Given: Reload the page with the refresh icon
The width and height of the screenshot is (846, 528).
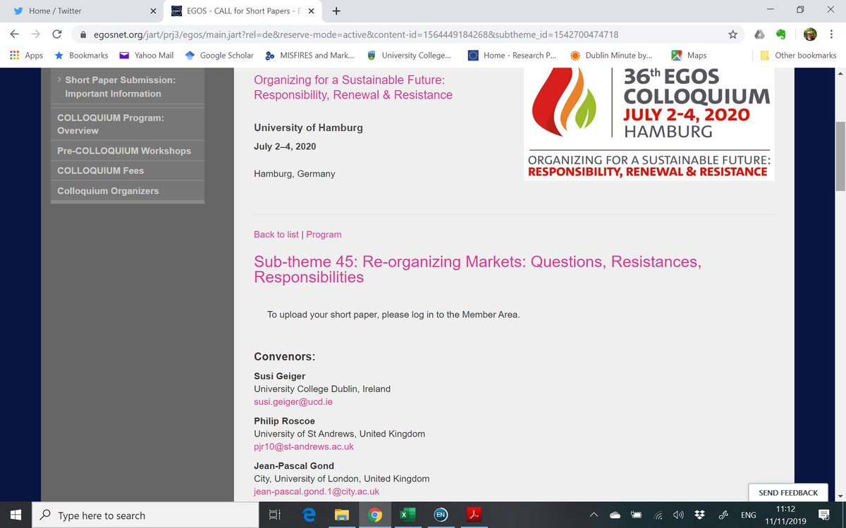Looking at the screenshot, I should click(59, 34).
